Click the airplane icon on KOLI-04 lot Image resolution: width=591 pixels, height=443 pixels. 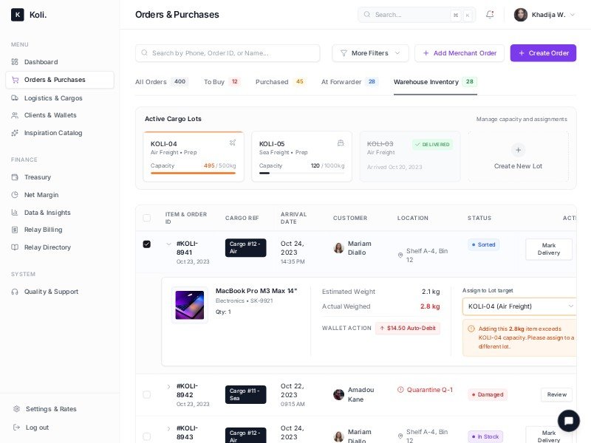pos(233,142)
